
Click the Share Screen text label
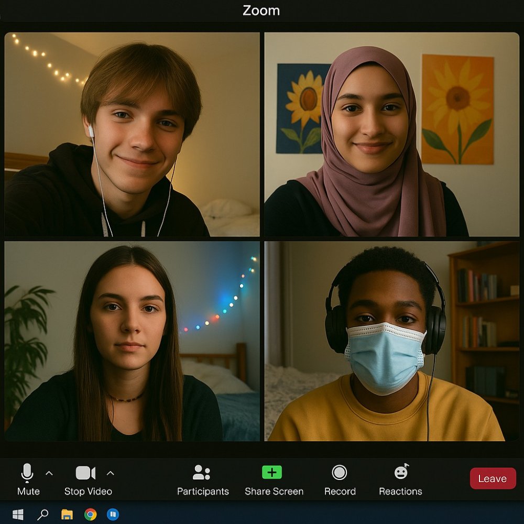click(274, 492)
